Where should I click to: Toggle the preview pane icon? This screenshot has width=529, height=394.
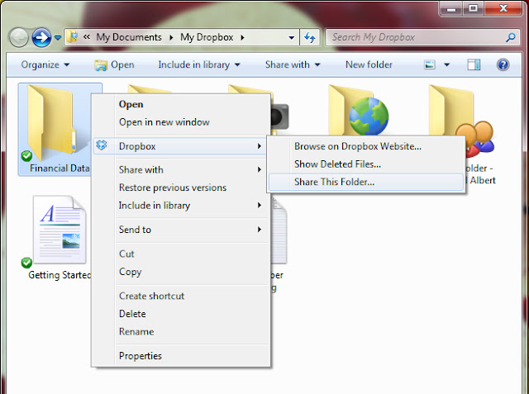[474, 64]
